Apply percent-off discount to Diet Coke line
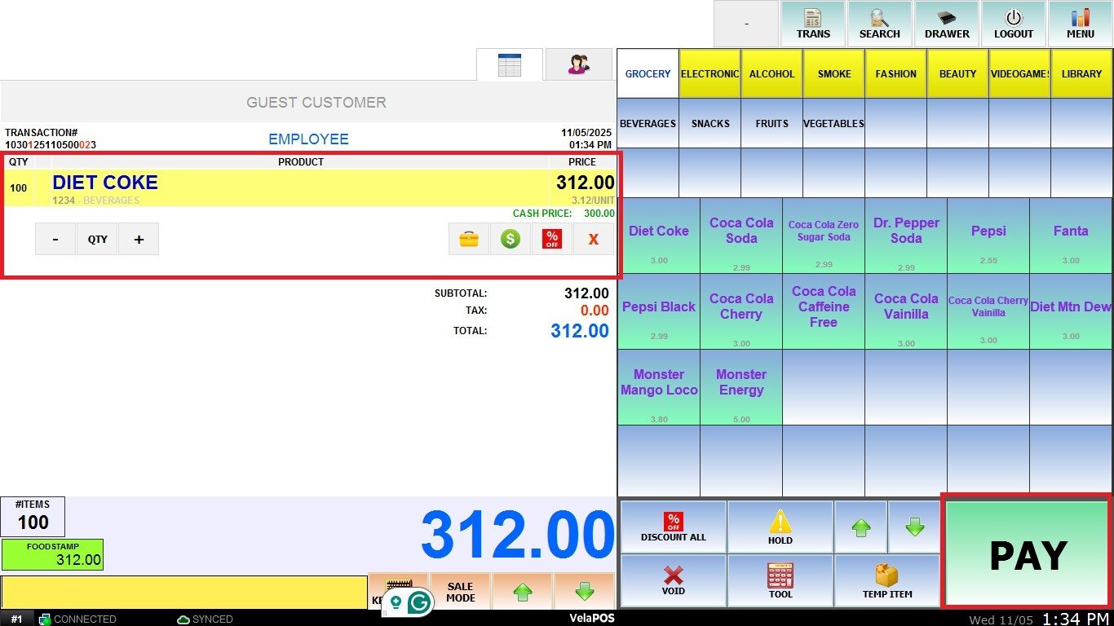The height and width of the screenshot is (626, 1114). 552,240
